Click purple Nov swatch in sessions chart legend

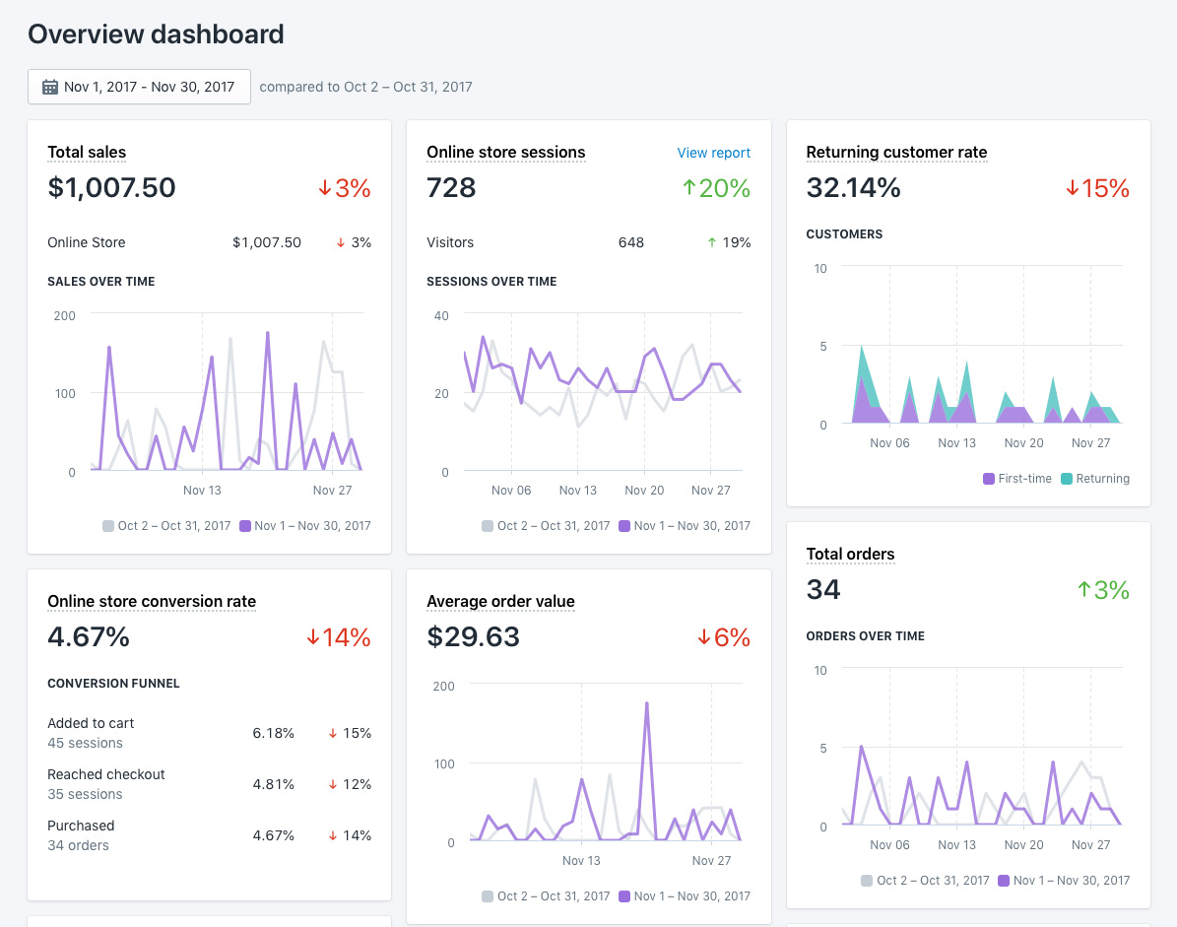click(x=624, y=526)
